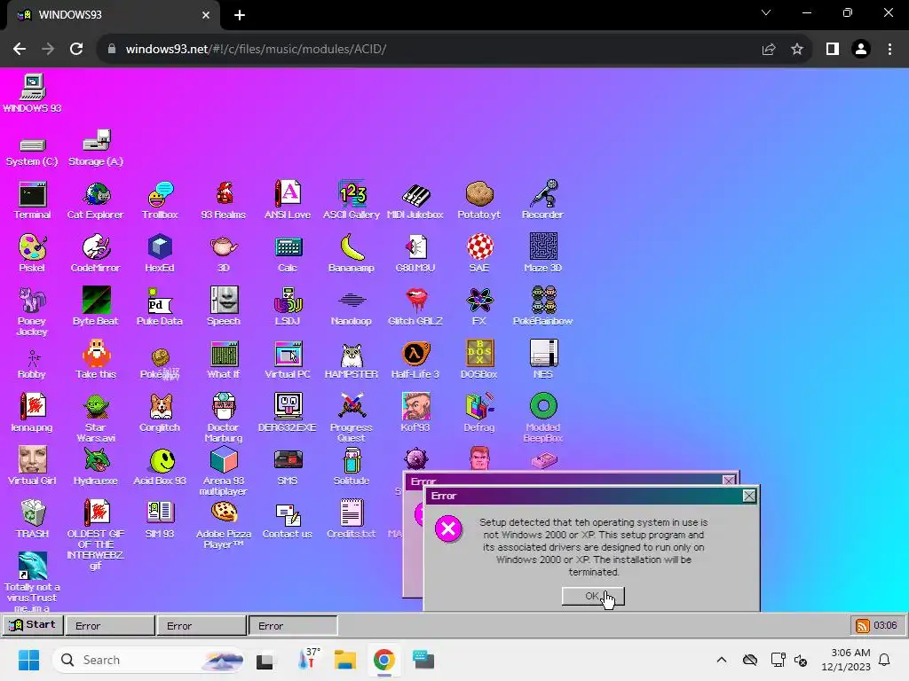Launch Nanoloop icon

[x=352, y=309]
